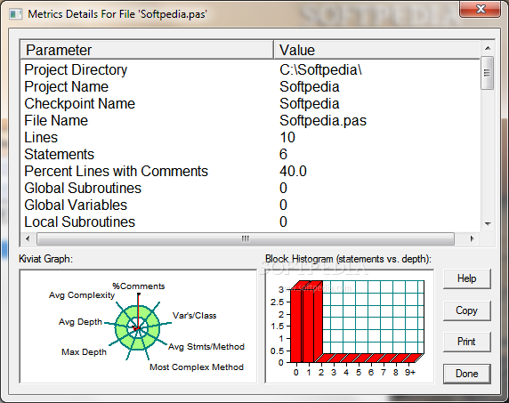Sort by the Parameter column header
509x403 pixels.
pyautogui.click(x=147, y=50)
